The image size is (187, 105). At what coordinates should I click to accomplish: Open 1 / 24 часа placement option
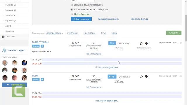pos(119,48)
